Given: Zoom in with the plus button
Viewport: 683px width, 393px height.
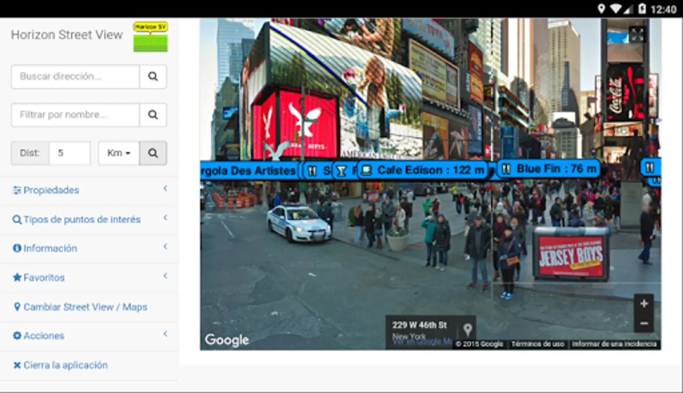Looking at the screenshot, I should tap(644, 303).
